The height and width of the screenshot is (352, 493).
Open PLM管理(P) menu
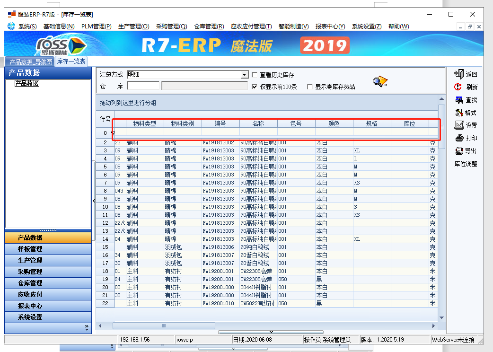coord(96,26)
